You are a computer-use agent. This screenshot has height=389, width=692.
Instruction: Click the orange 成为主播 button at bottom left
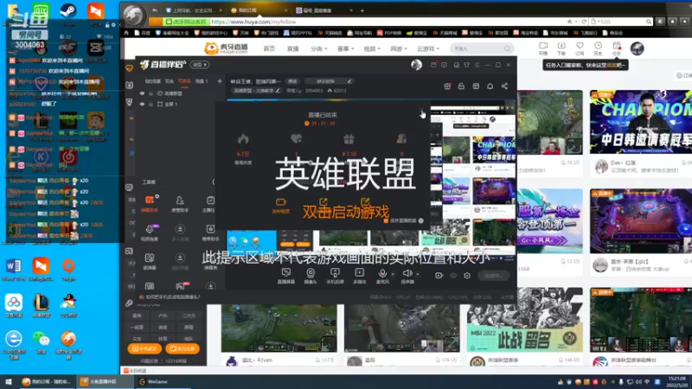point(183,348)
